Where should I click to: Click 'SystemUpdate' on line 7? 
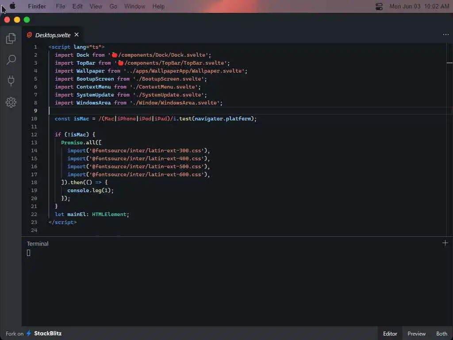[x=95, y=95]
